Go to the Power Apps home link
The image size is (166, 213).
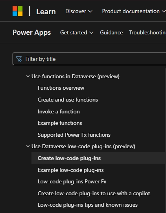[x=32, y=32]
